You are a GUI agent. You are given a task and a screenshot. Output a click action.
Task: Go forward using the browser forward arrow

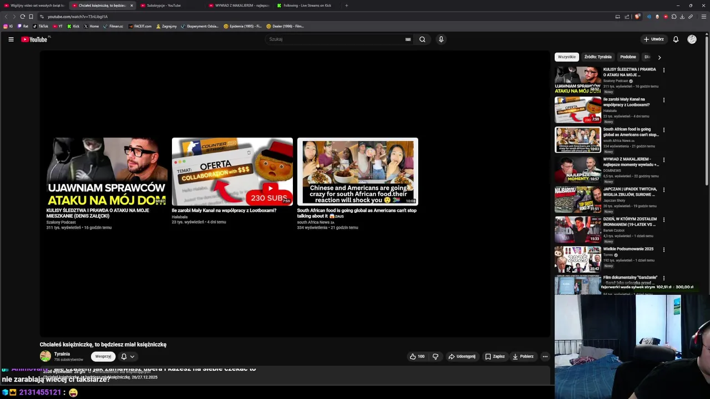pos(14,17)
